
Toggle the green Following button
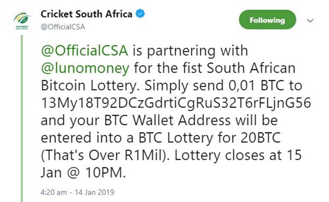pos(267,20)
